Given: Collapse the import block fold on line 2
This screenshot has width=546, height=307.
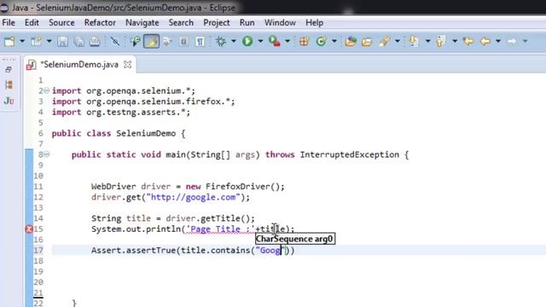Looking at the screenshot, I should coord(46,91).
